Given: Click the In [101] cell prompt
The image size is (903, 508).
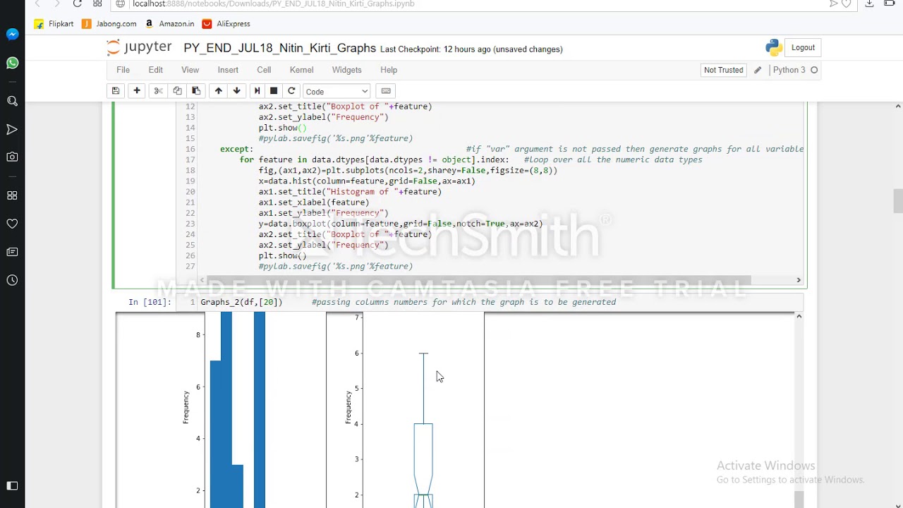Looking at the screenshot, I should tap(150, 302).
